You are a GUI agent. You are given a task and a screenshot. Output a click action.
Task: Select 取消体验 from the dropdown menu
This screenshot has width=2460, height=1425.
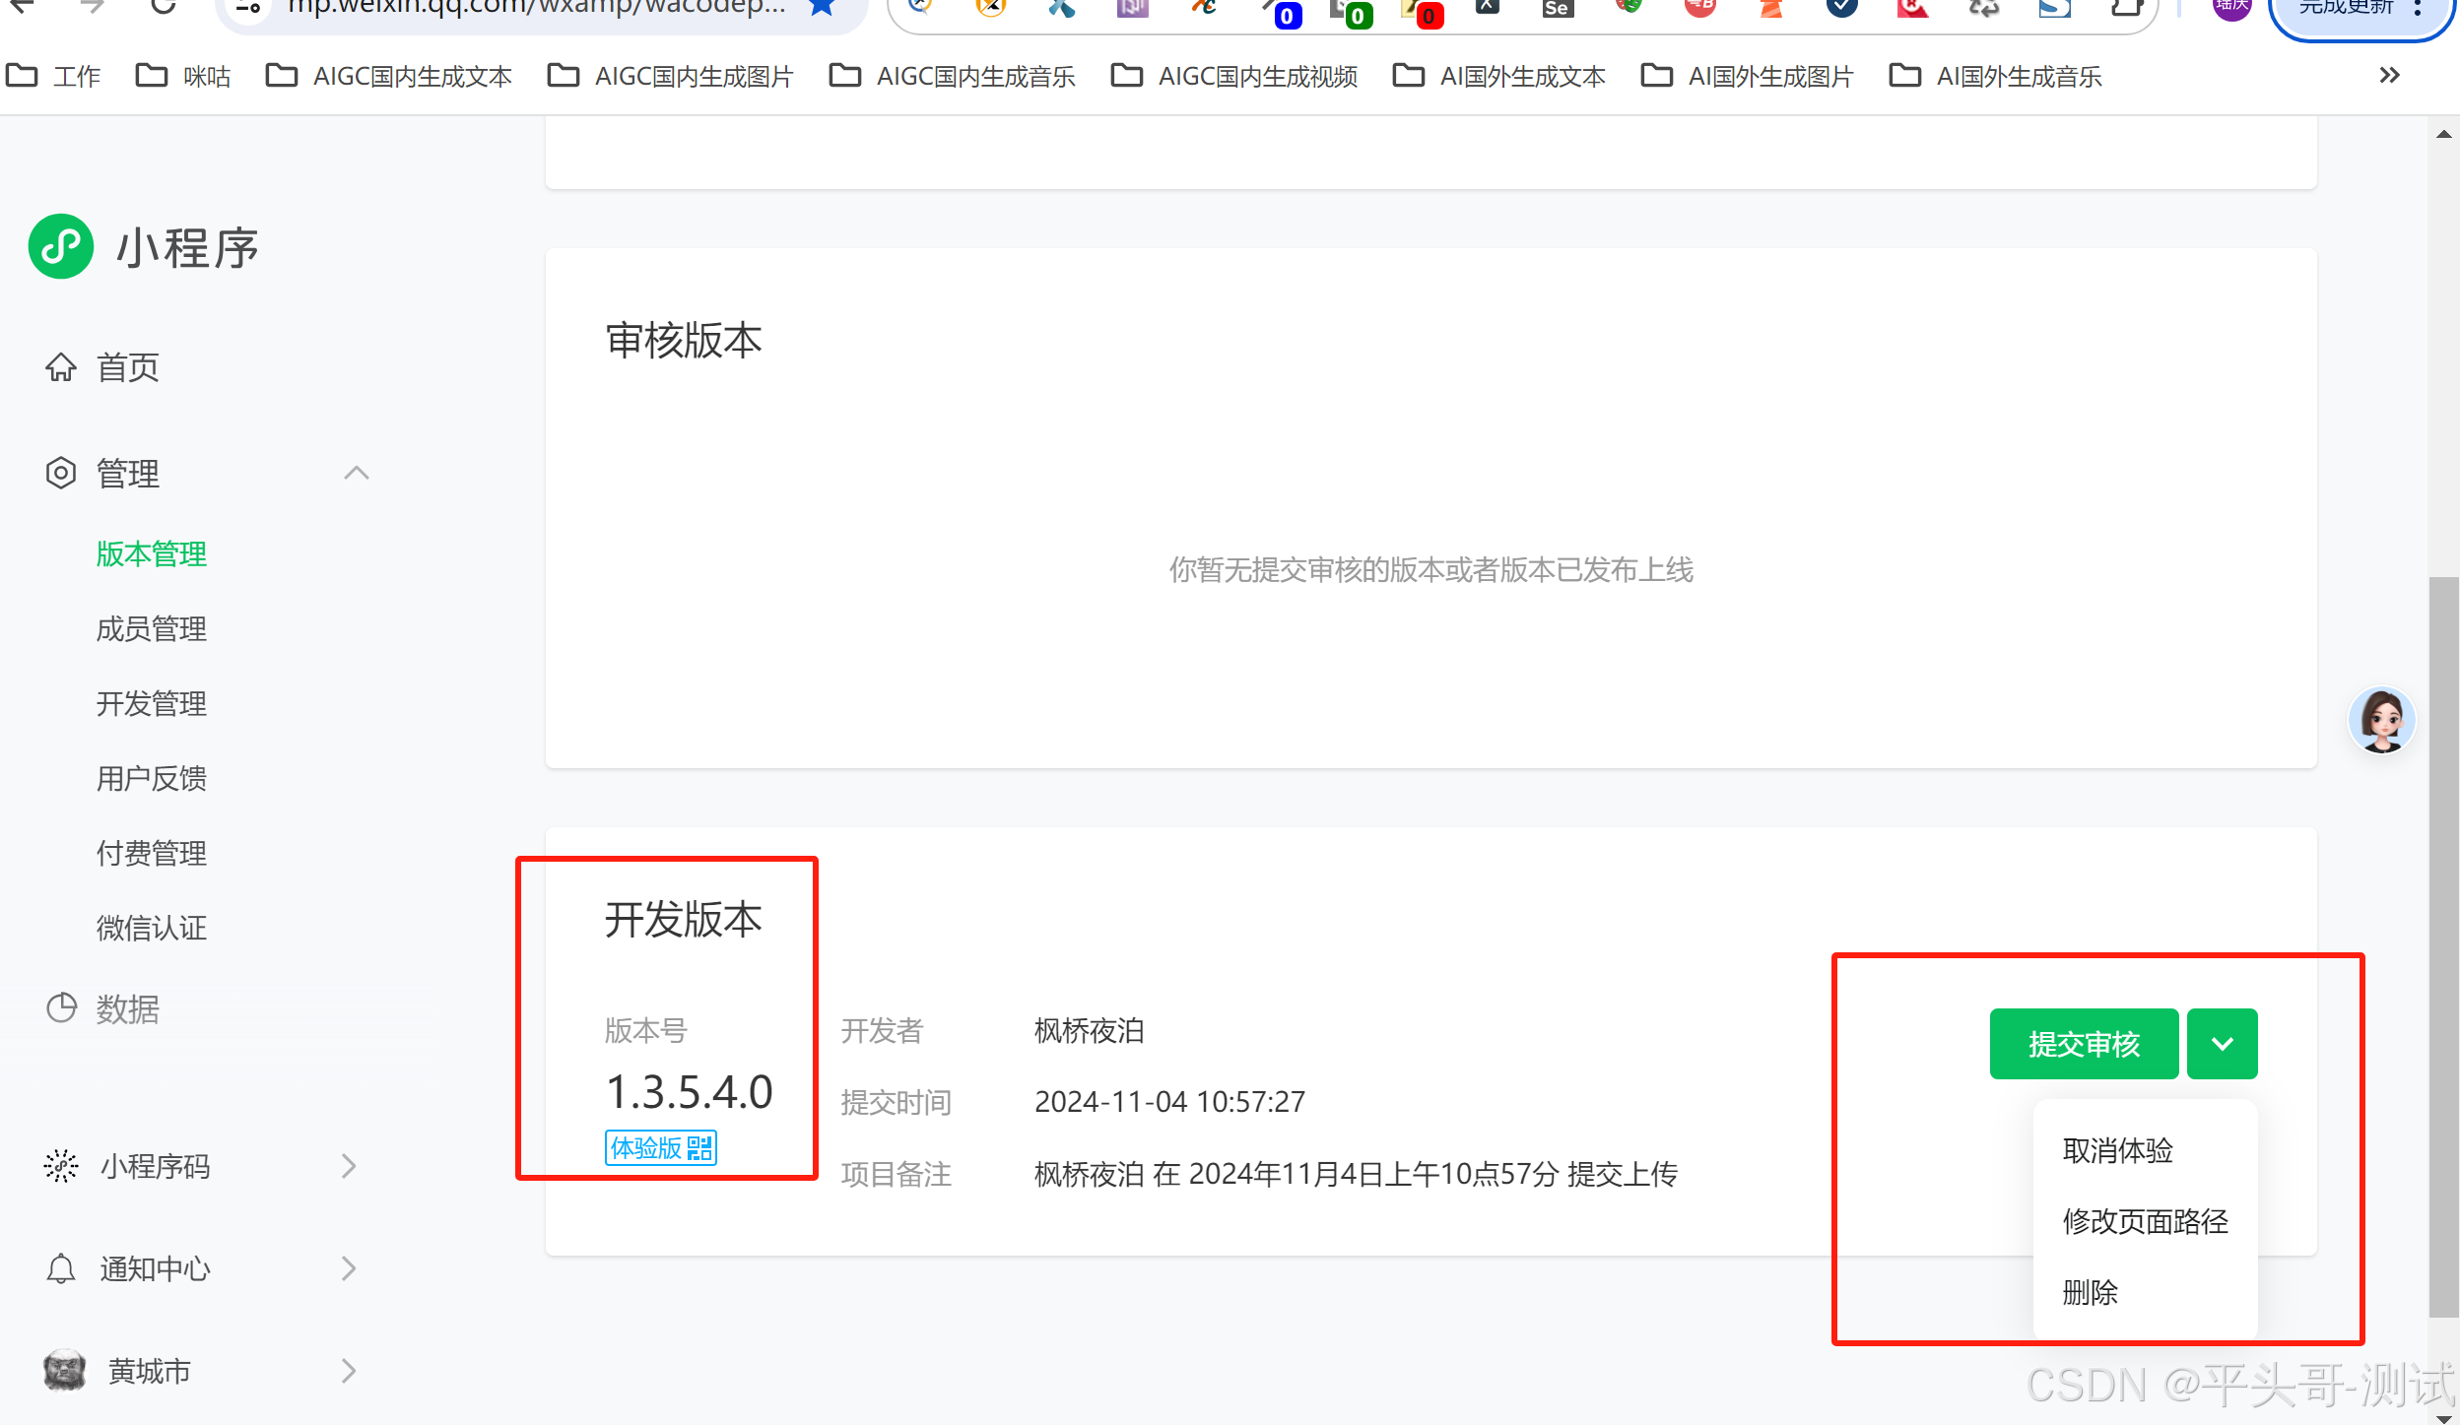click(2117, 1150)
